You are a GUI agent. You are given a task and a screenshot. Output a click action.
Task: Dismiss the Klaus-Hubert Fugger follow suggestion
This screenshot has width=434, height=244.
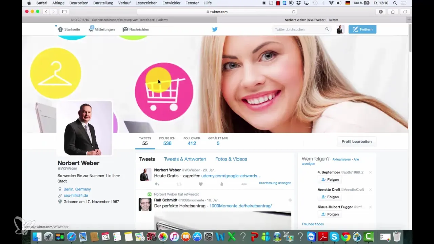point(370,207)
